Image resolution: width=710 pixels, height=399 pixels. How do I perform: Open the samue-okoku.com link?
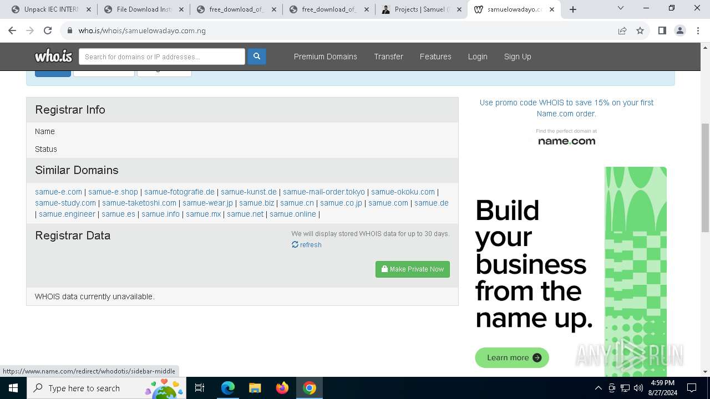point(403,192)
